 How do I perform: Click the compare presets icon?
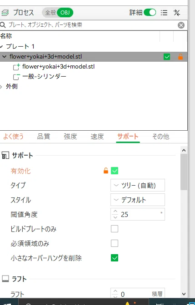177,13
